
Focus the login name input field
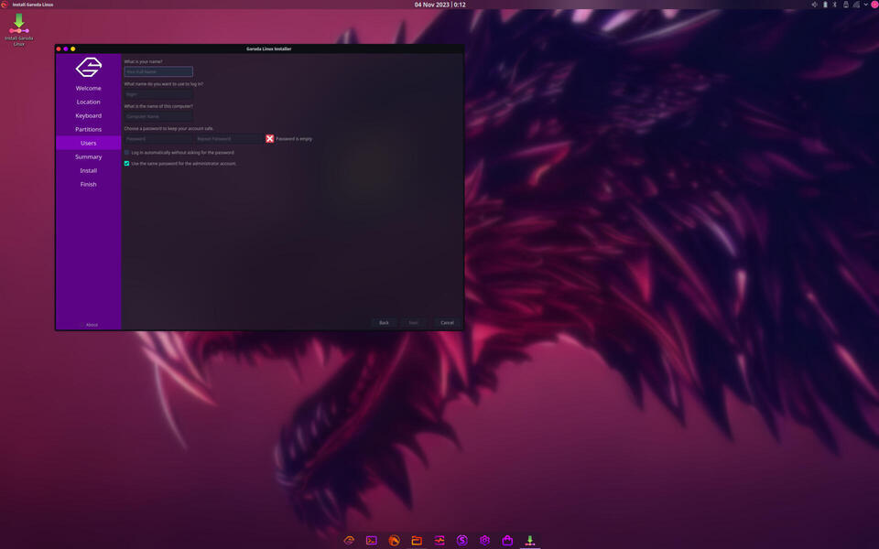point(158,94)
